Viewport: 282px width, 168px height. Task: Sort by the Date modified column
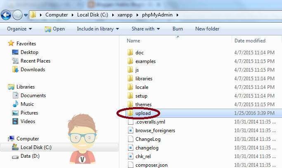pos(250,41)
